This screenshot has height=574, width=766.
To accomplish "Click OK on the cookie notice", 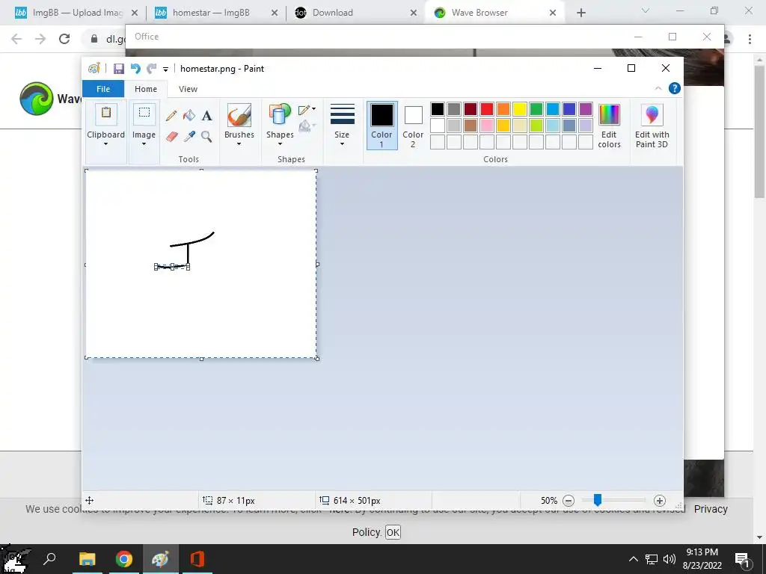I will pyautogui.click(x=393, y=532).
